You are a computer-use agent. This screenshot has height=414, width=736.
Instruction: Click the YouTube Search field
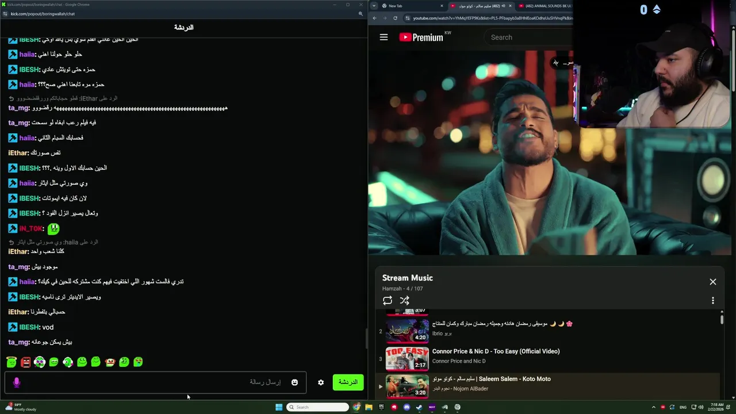(529, 37)
